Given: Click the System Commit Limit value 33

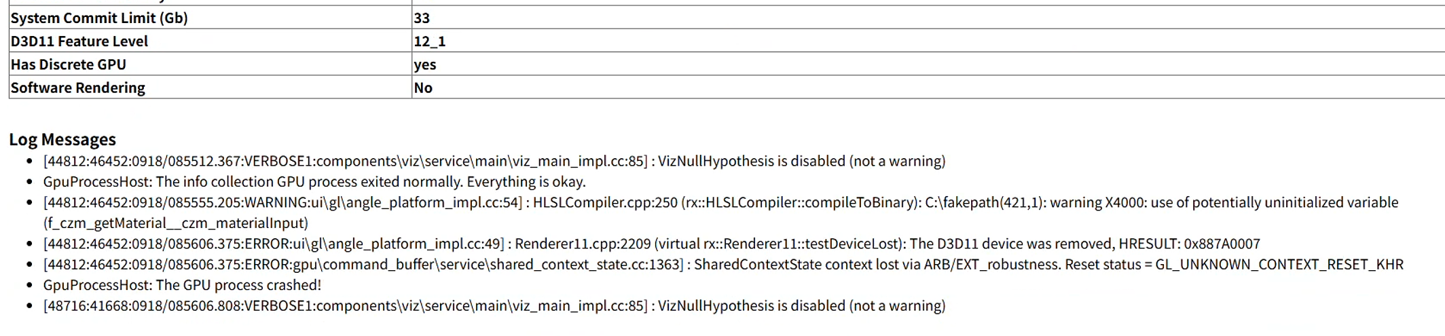Looking at the screenshot, I should click(x=422, y=18).
